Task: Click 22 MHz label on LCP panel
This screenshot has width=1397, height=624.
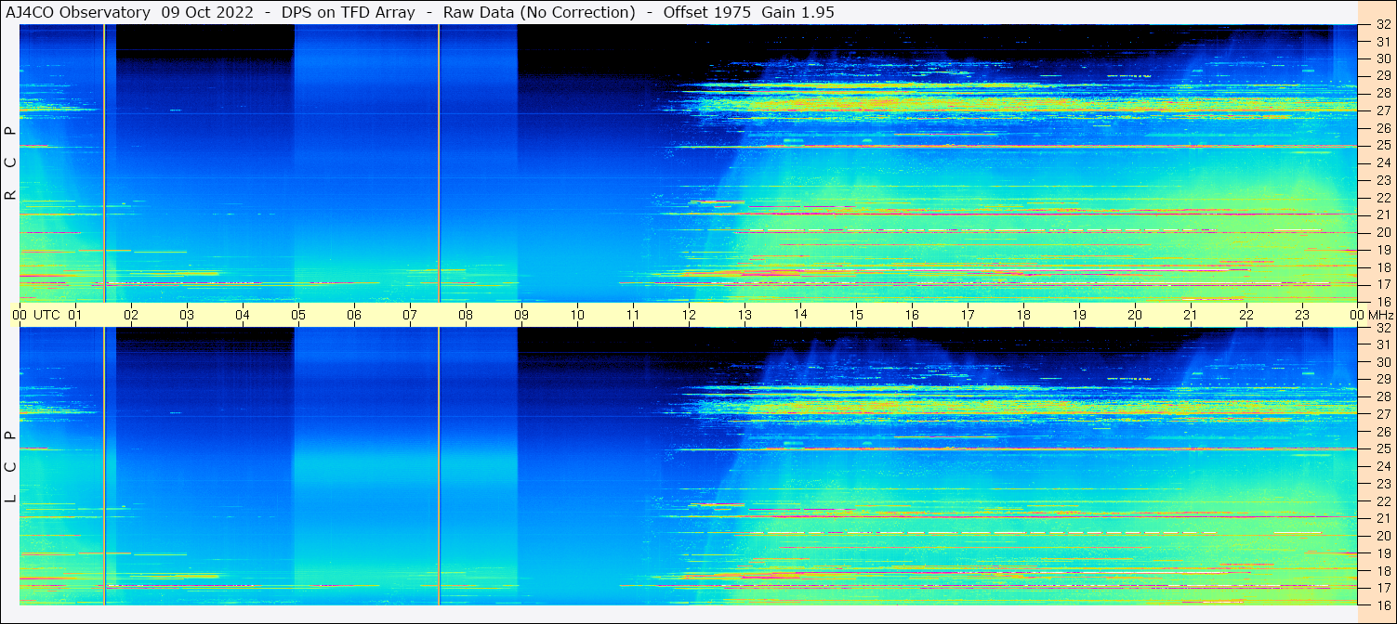Action: pyautogui.click(x=1383, y=501)
